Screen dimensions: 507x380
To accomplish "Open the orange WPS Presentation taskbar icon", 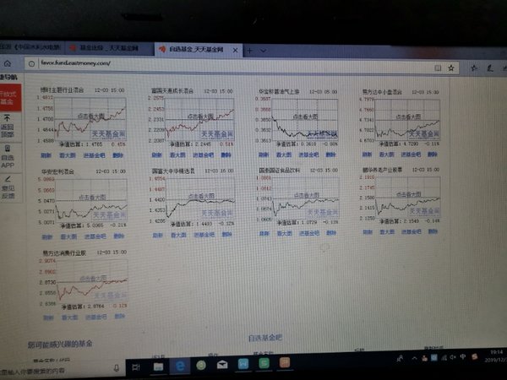I will [x=285, y=362].
